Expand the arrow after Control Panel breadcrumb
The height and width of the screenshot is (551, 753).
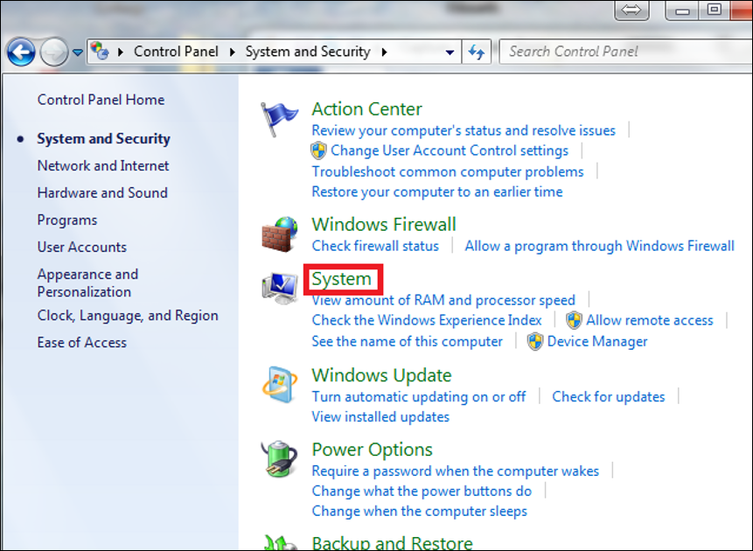pyautogui.click(x=234, y=52)
